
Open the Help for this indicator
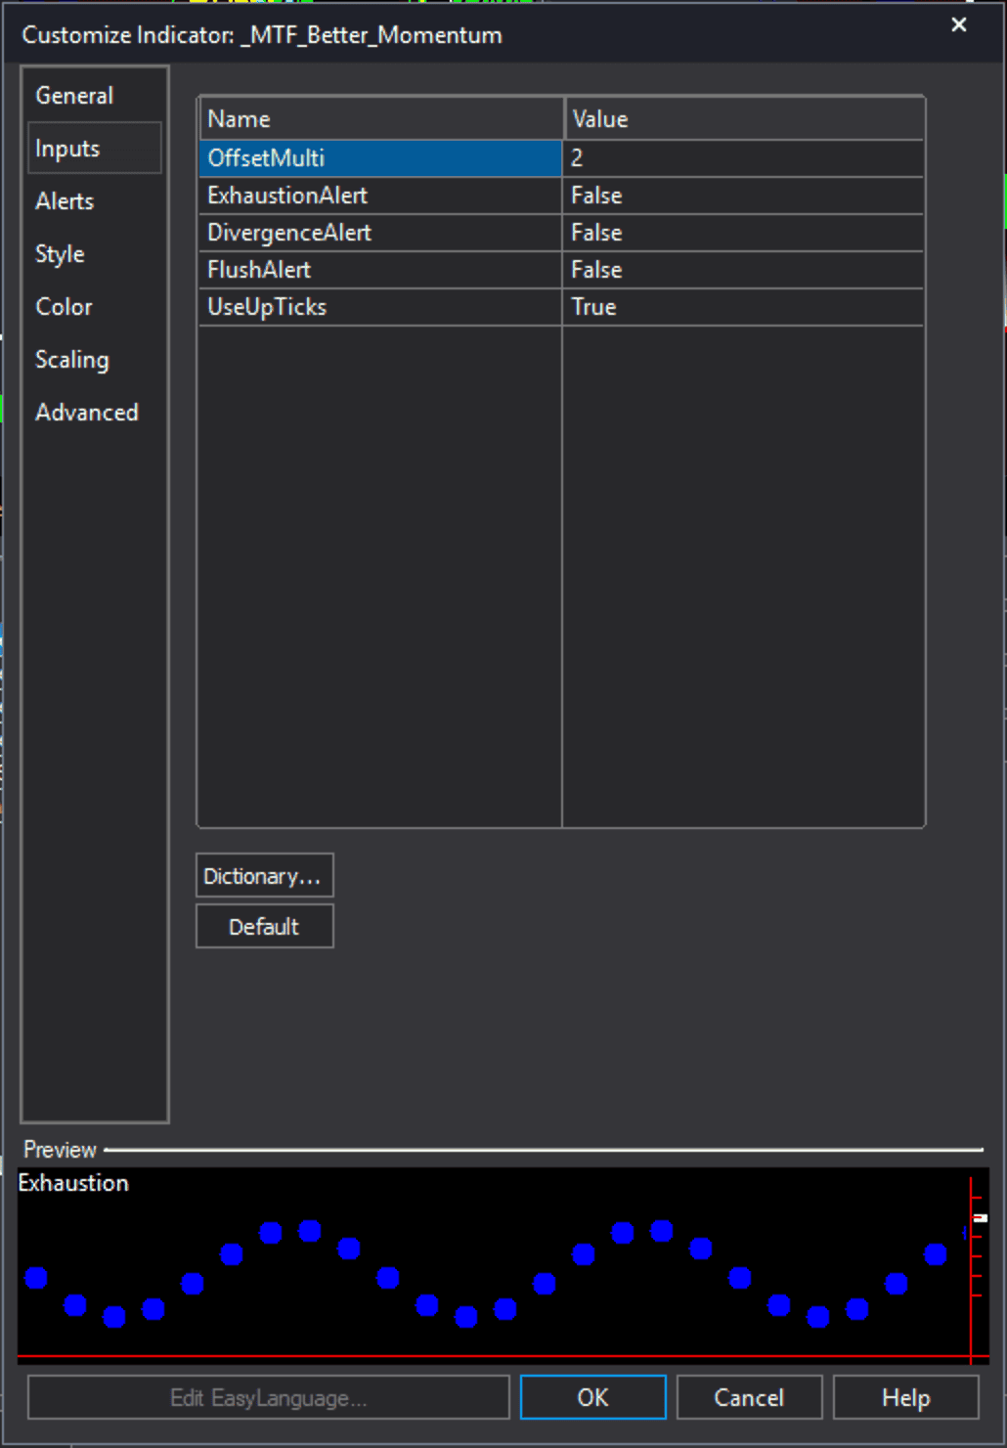pyautogui.click(x=904, y=1397)
